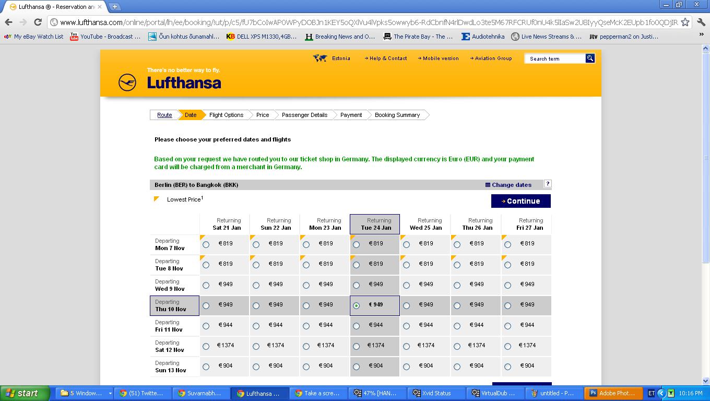Go to Date booking step
Viewport: 710px width, 401px height.
[191, 115]
